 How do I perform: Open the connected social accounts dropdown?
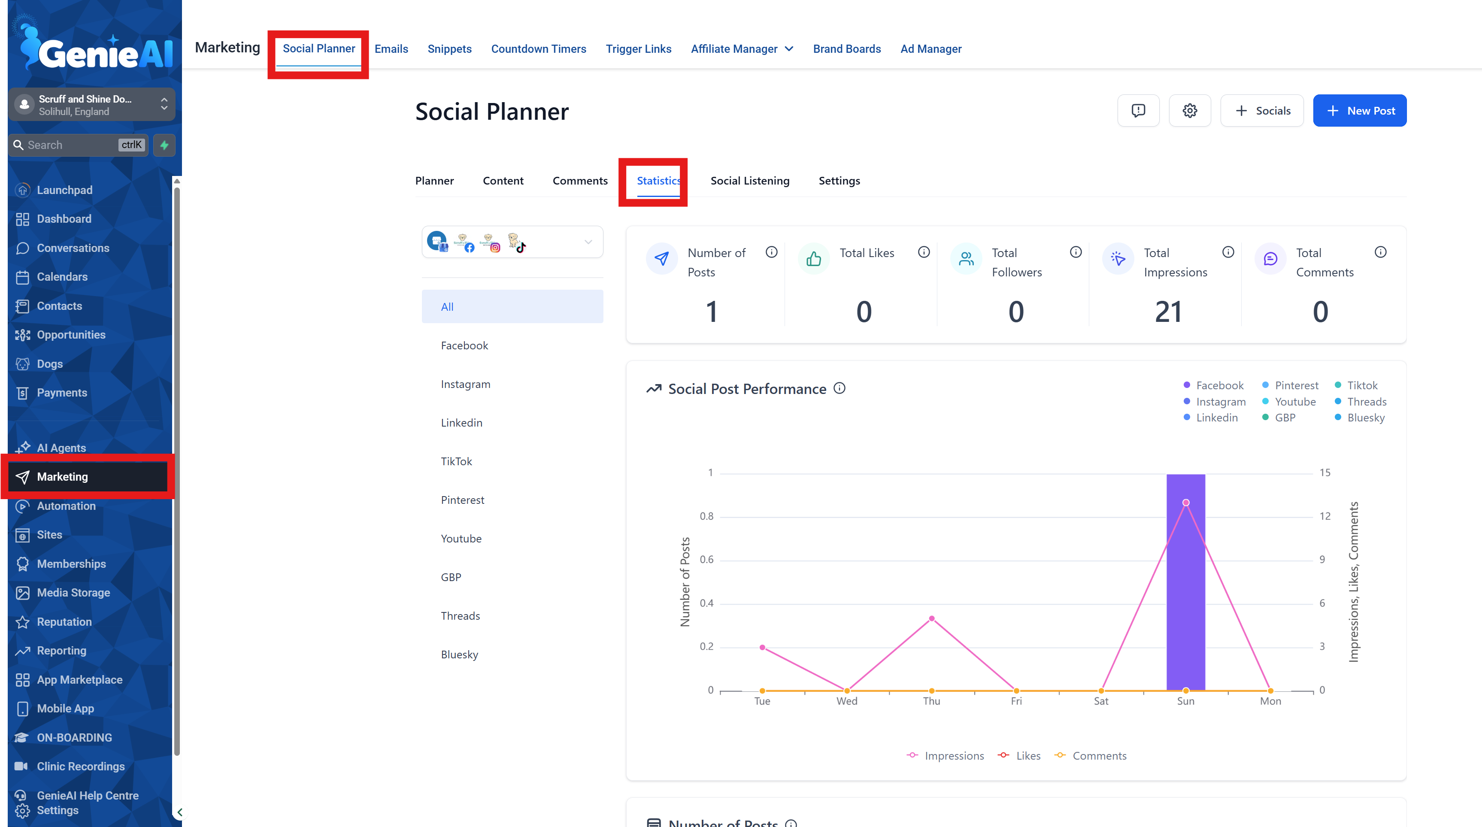pos(588,242)
